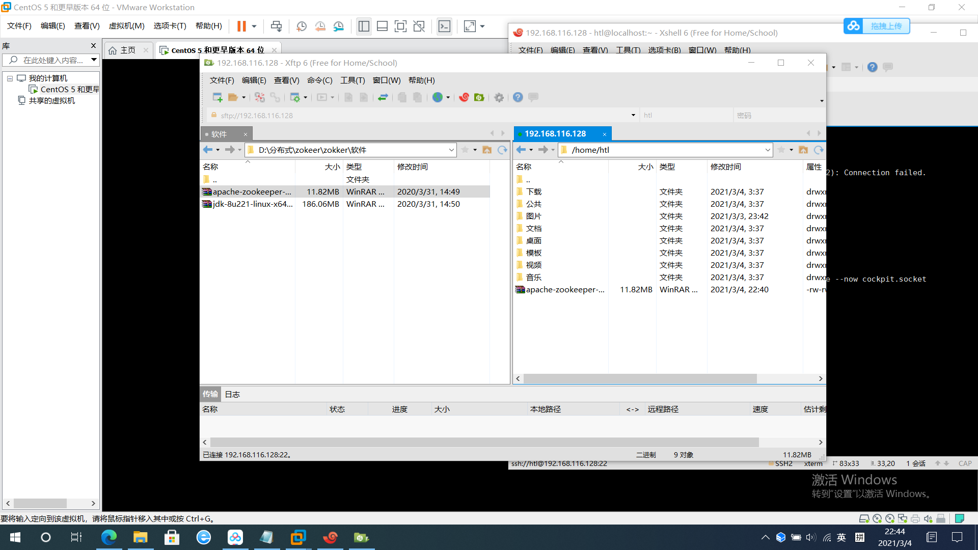
Task: Click the remote pane horizontal scrollbar
Action: [640, 378]
